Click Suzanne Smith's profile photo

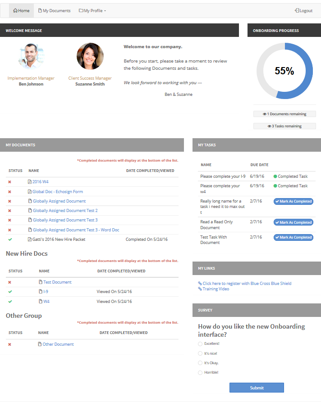[90, 56]
